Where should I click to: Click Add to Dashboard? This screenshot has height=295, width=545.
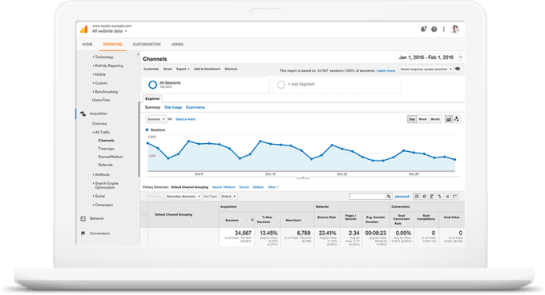(x=207, y=69)
